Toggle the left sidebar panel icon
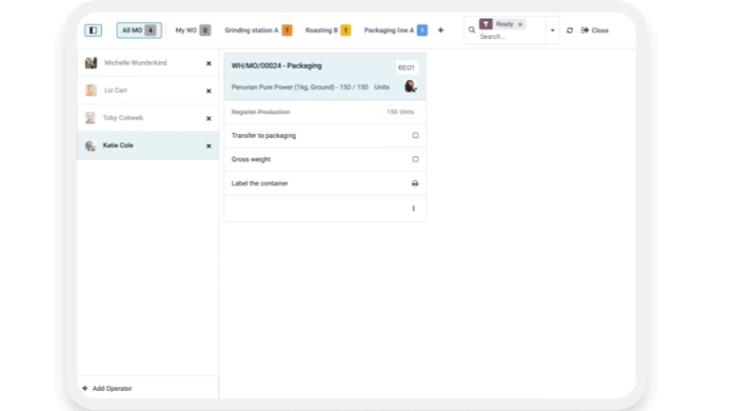Image resolution: width=731 pixels, height=411 pixels. point(93,30)
